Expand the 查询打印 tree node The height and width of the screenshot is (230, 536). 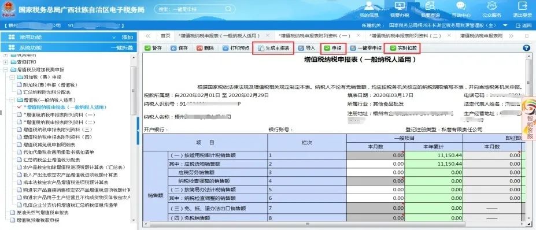click(x=5, y=62)
